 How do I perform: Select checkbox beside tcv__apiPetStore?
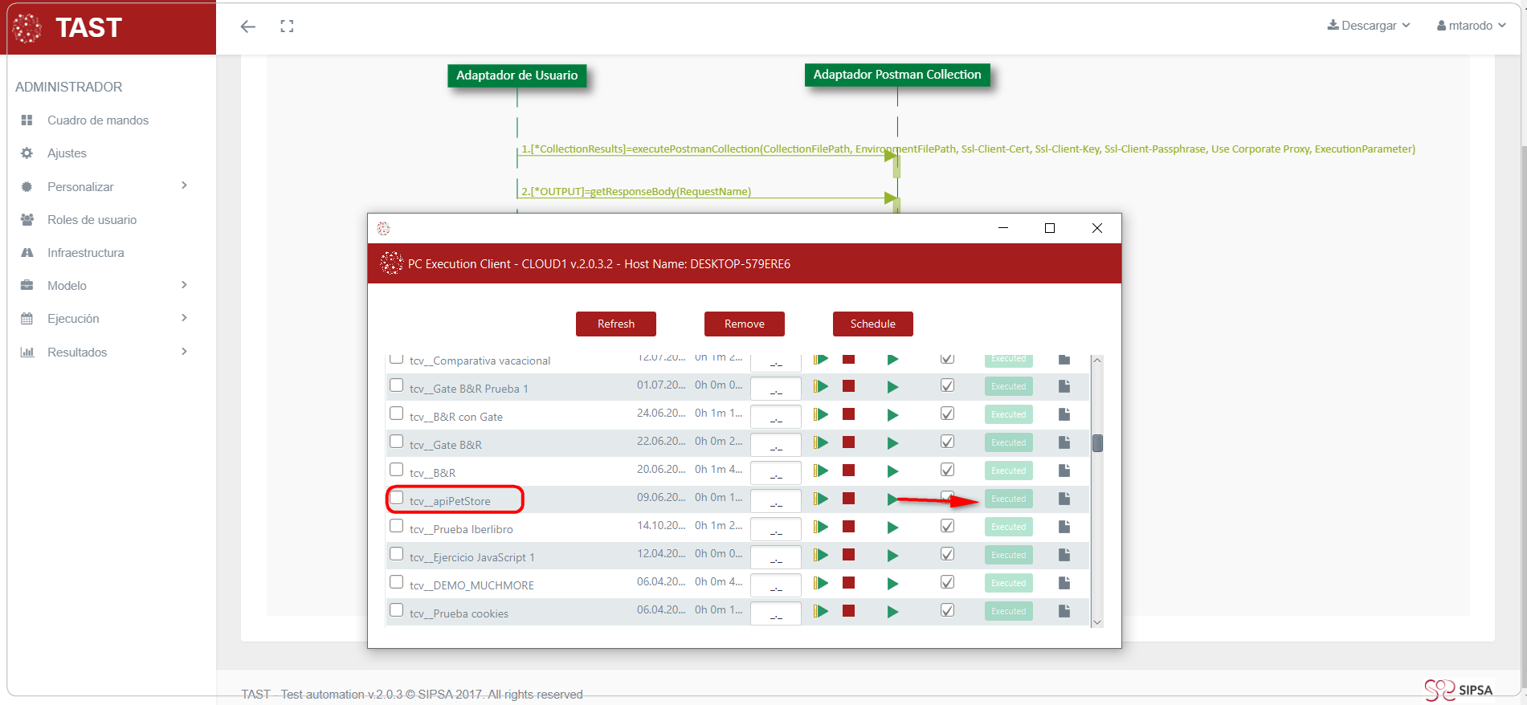tap(396, 498)
